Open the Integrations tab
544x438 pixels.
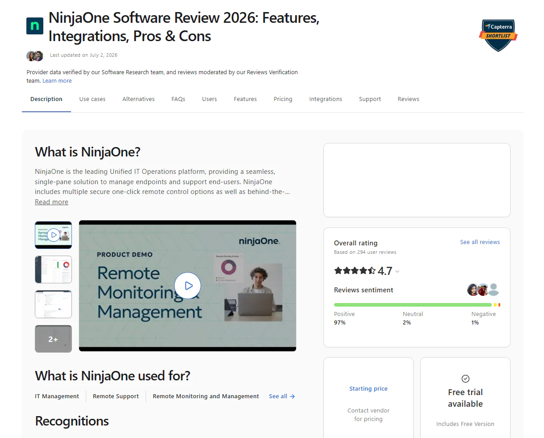[326, 99]
